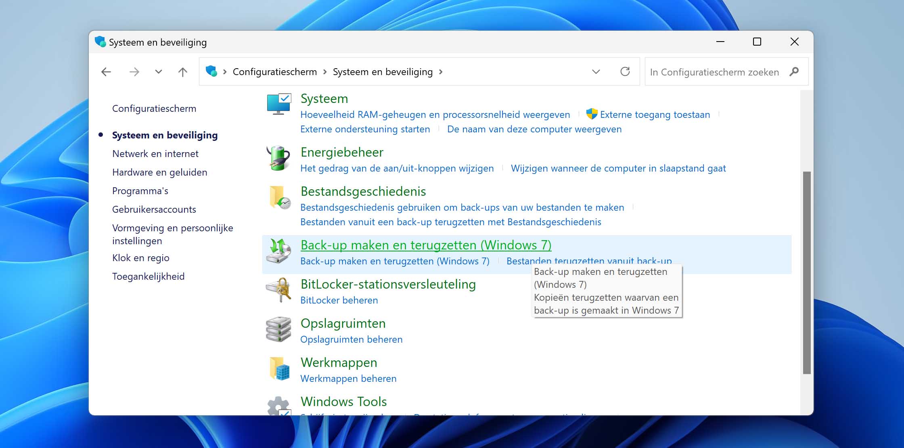This screenshot has width=904, height=448.
Task: Click Werkmappen beheren
Action: coord(348,379)
